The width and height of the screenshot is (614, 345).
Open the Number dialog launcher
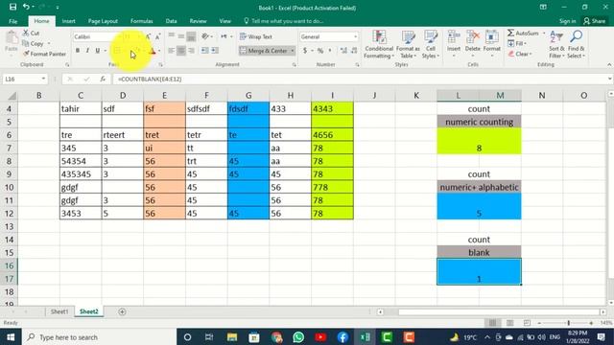(x=357, y=65)
